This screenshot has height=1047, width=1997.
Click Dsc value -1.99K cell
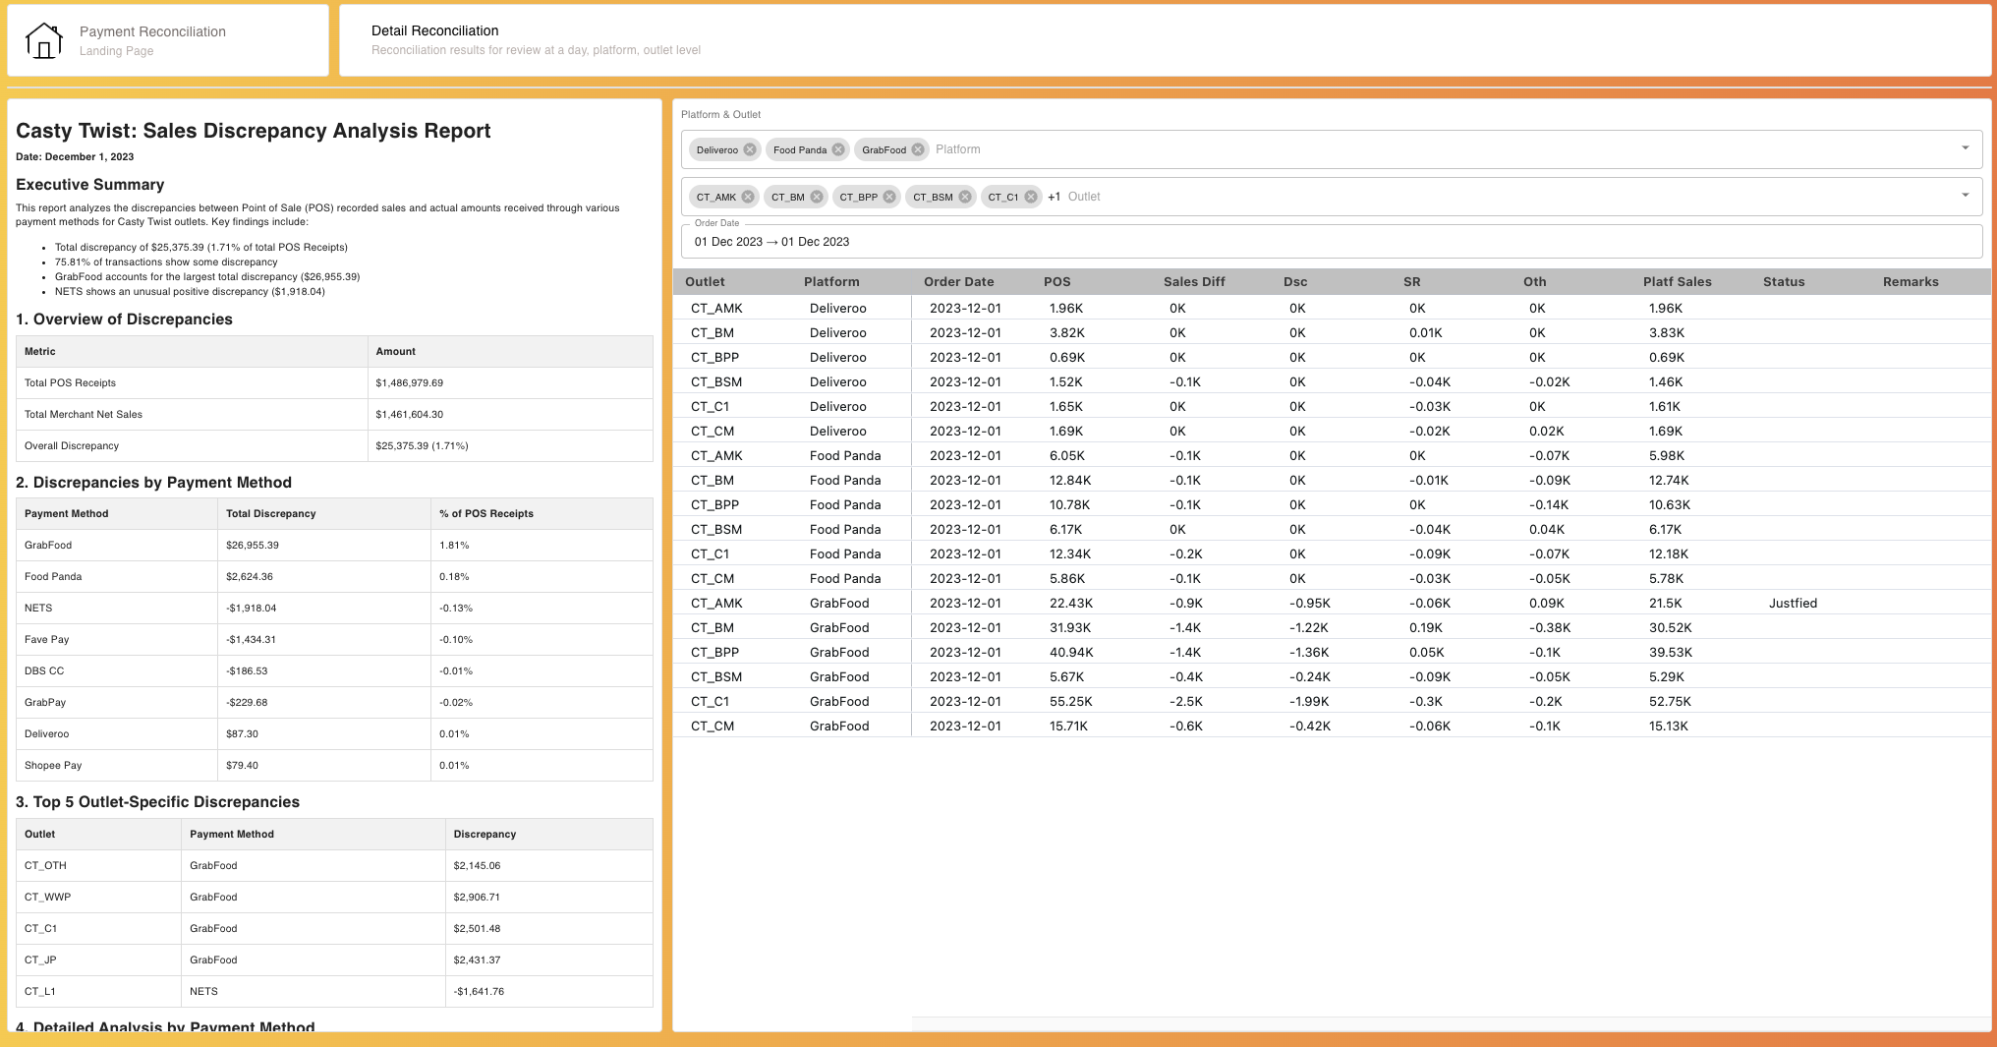1309,702
